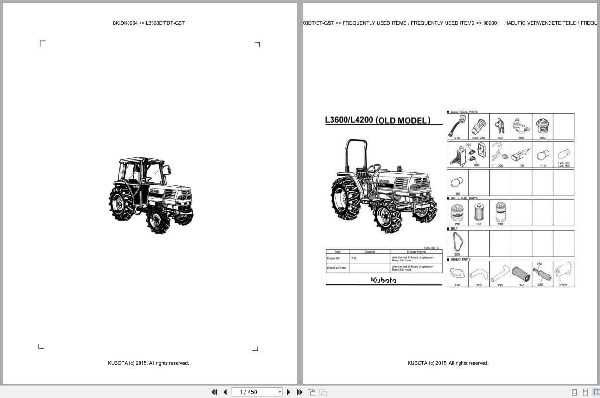The height and width of the screenshot is (398, 600).
Task: Click the 7.6L capacity value
Action: point(354,259)
